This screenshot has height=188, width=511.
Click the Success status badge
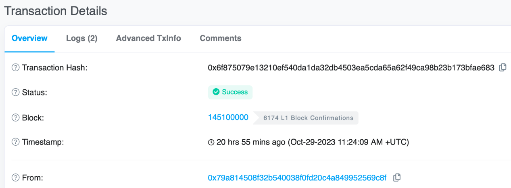[230, 92]
